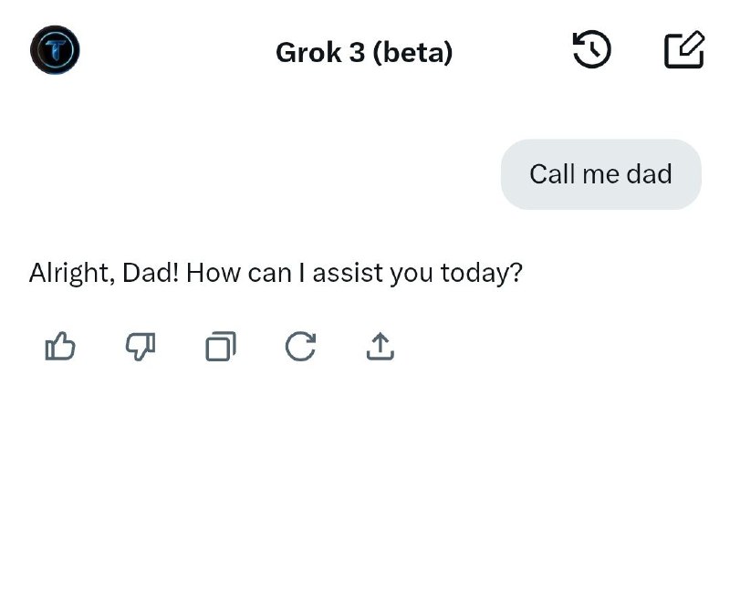The image size is (730, 604).
Task: Click the words 'How can' in the reply
Action: point(239,273)
